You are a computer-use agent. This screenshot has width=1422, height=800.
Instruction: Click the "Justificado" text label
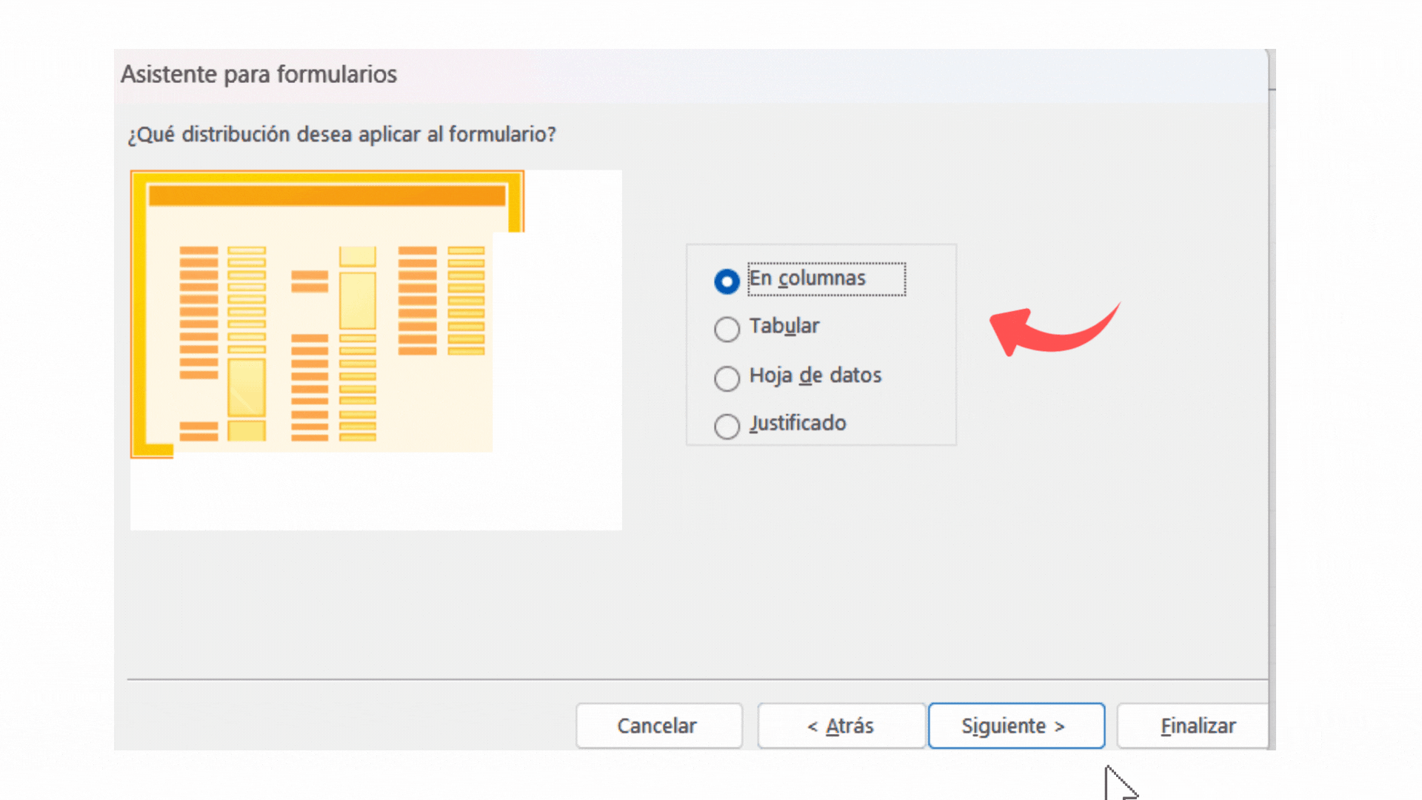coord(798,423)
